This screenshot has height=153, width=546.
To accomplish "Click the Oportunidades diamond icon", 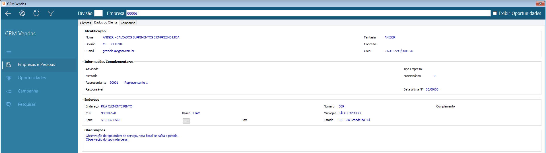I will [9, 78].
